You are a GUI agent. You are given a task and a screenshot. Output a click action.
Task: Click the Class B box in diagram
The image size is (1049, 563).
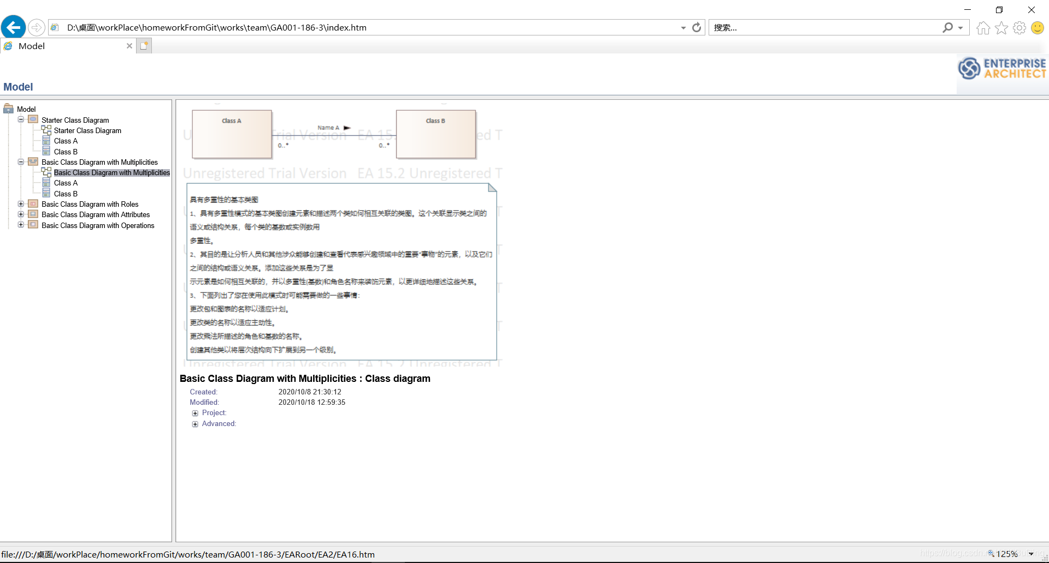[x=436, y=134]
